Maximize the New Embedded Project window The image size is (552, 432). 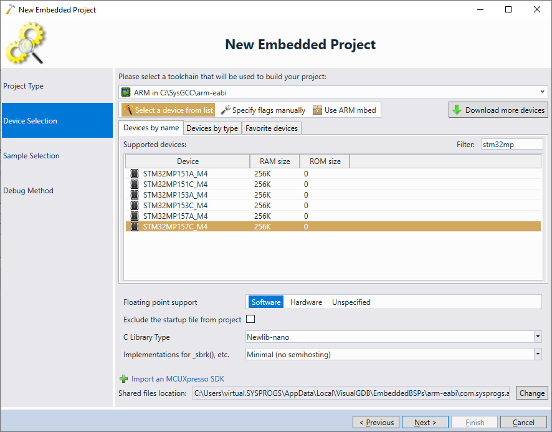pyautogui.click(x=508, y=9)
